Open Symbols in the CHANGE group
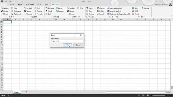Screen dimensions: 173x97 50,8
